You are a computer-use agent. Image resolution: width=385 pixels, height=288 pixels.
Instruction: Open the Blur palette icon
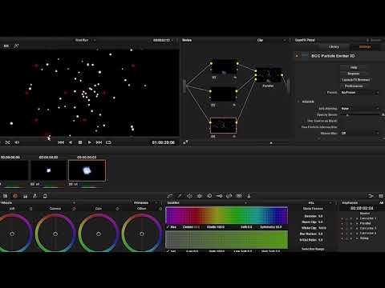(209, 196)
